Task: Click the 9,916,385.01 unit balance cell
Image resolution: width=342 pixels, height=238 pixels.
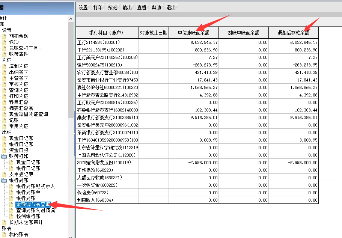Action: pos(194,117)
